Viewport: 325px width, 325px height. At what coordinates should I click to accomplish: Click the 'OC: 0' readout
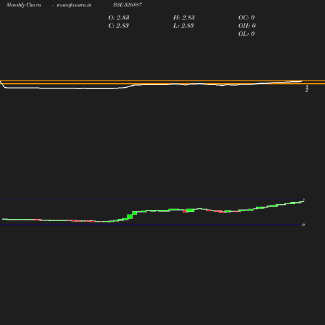coord(246,18)
